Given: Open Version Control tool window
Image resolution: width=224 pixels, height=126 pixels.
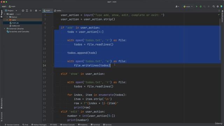Looking at the screenshot, I should pos(12,125).
